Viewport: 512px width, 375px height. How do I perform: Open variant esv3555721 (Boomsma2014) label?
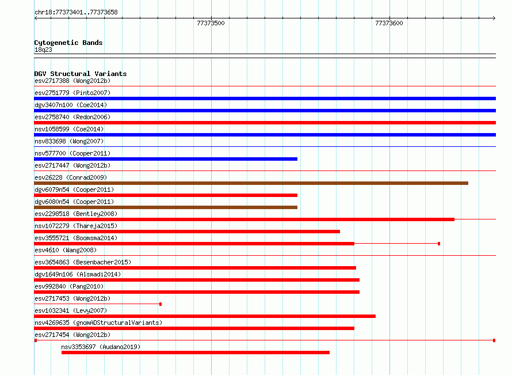coord(76,238)
